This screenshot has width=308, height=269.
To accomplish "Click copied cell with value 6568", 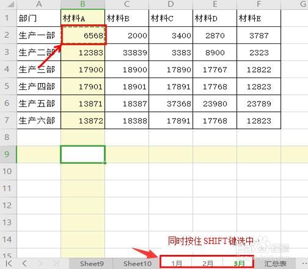I will pos(84,35).
